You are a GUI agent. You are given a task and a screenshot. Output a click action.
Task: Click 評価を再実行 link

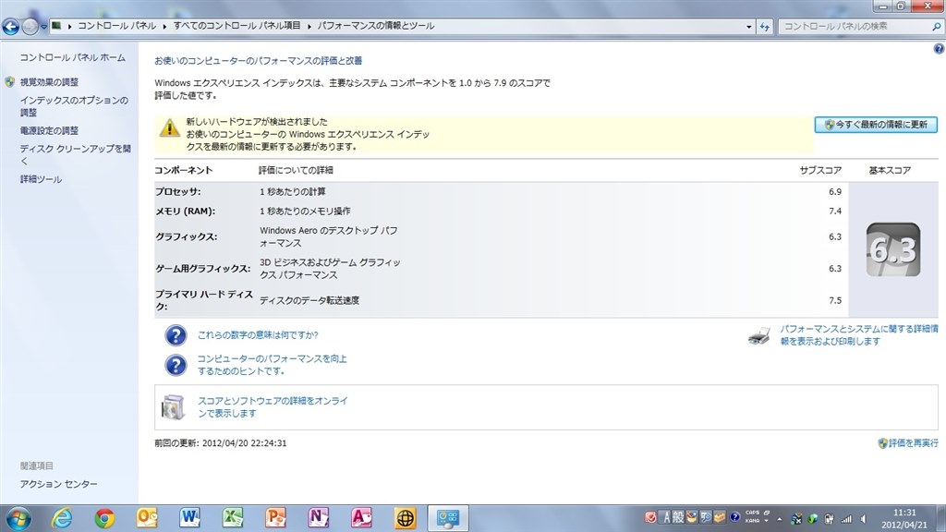point(908,442)
